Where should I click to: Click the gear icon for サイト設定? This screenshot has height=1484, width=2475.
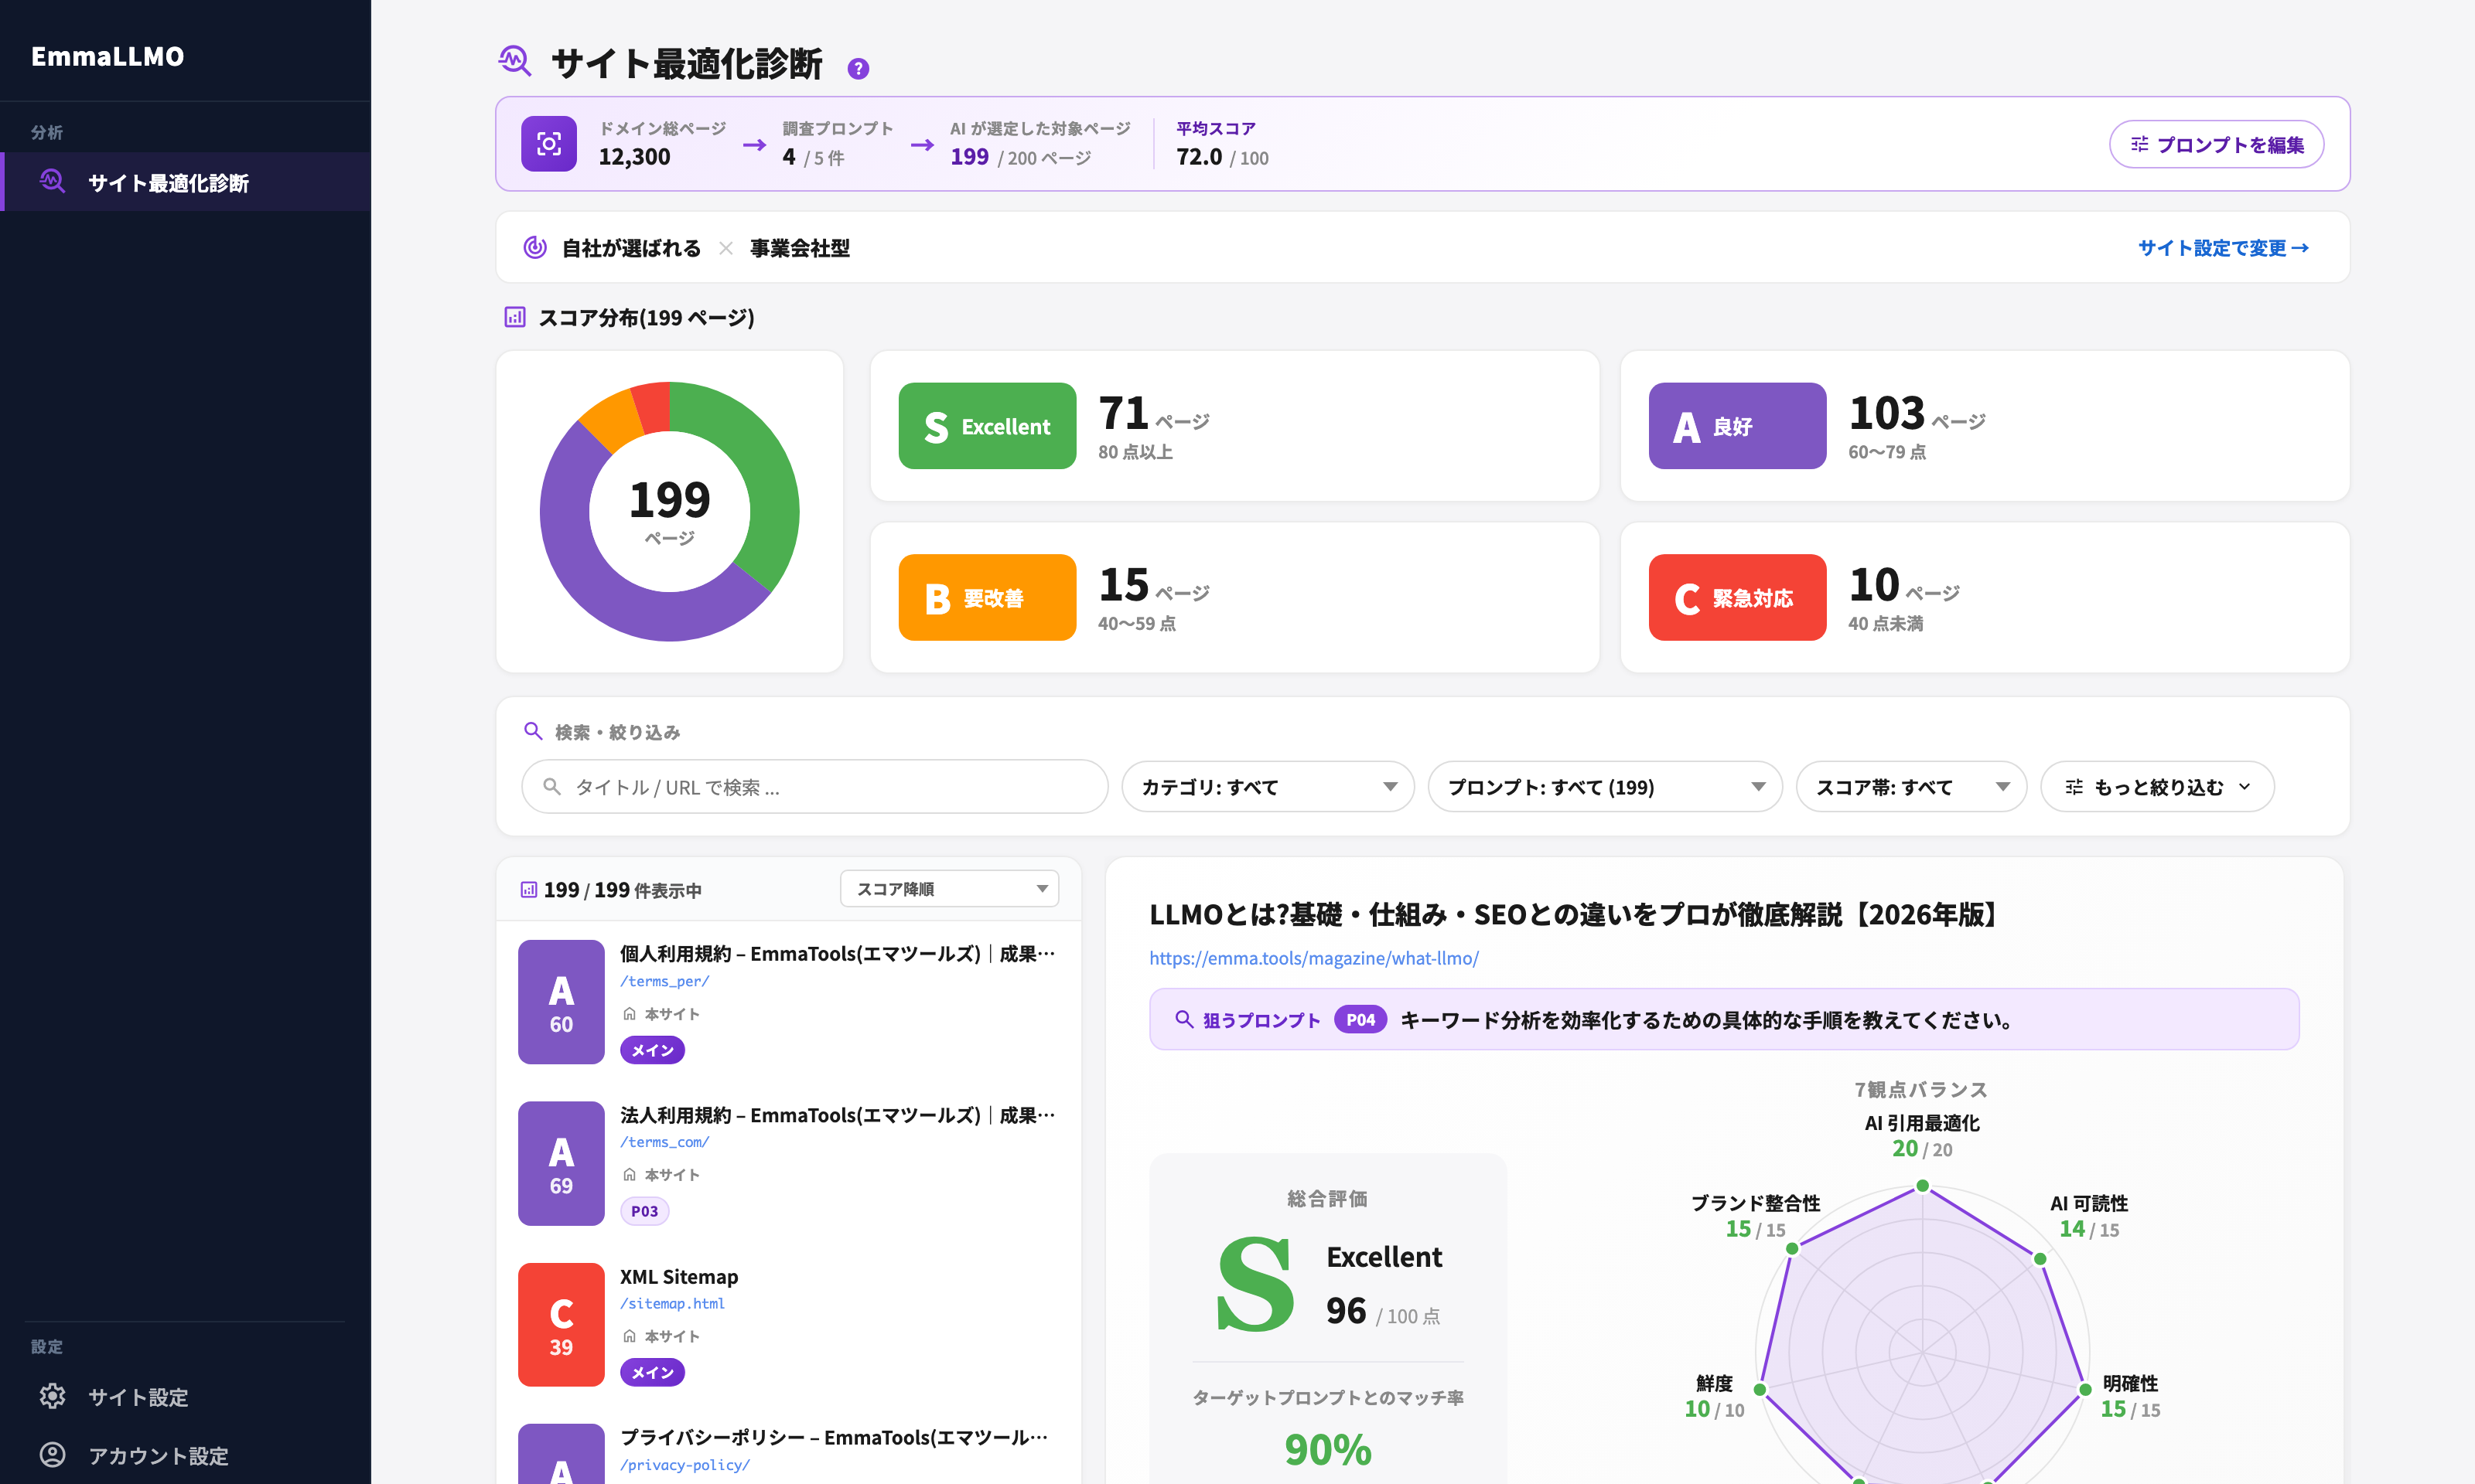(x=52, y=1396)
